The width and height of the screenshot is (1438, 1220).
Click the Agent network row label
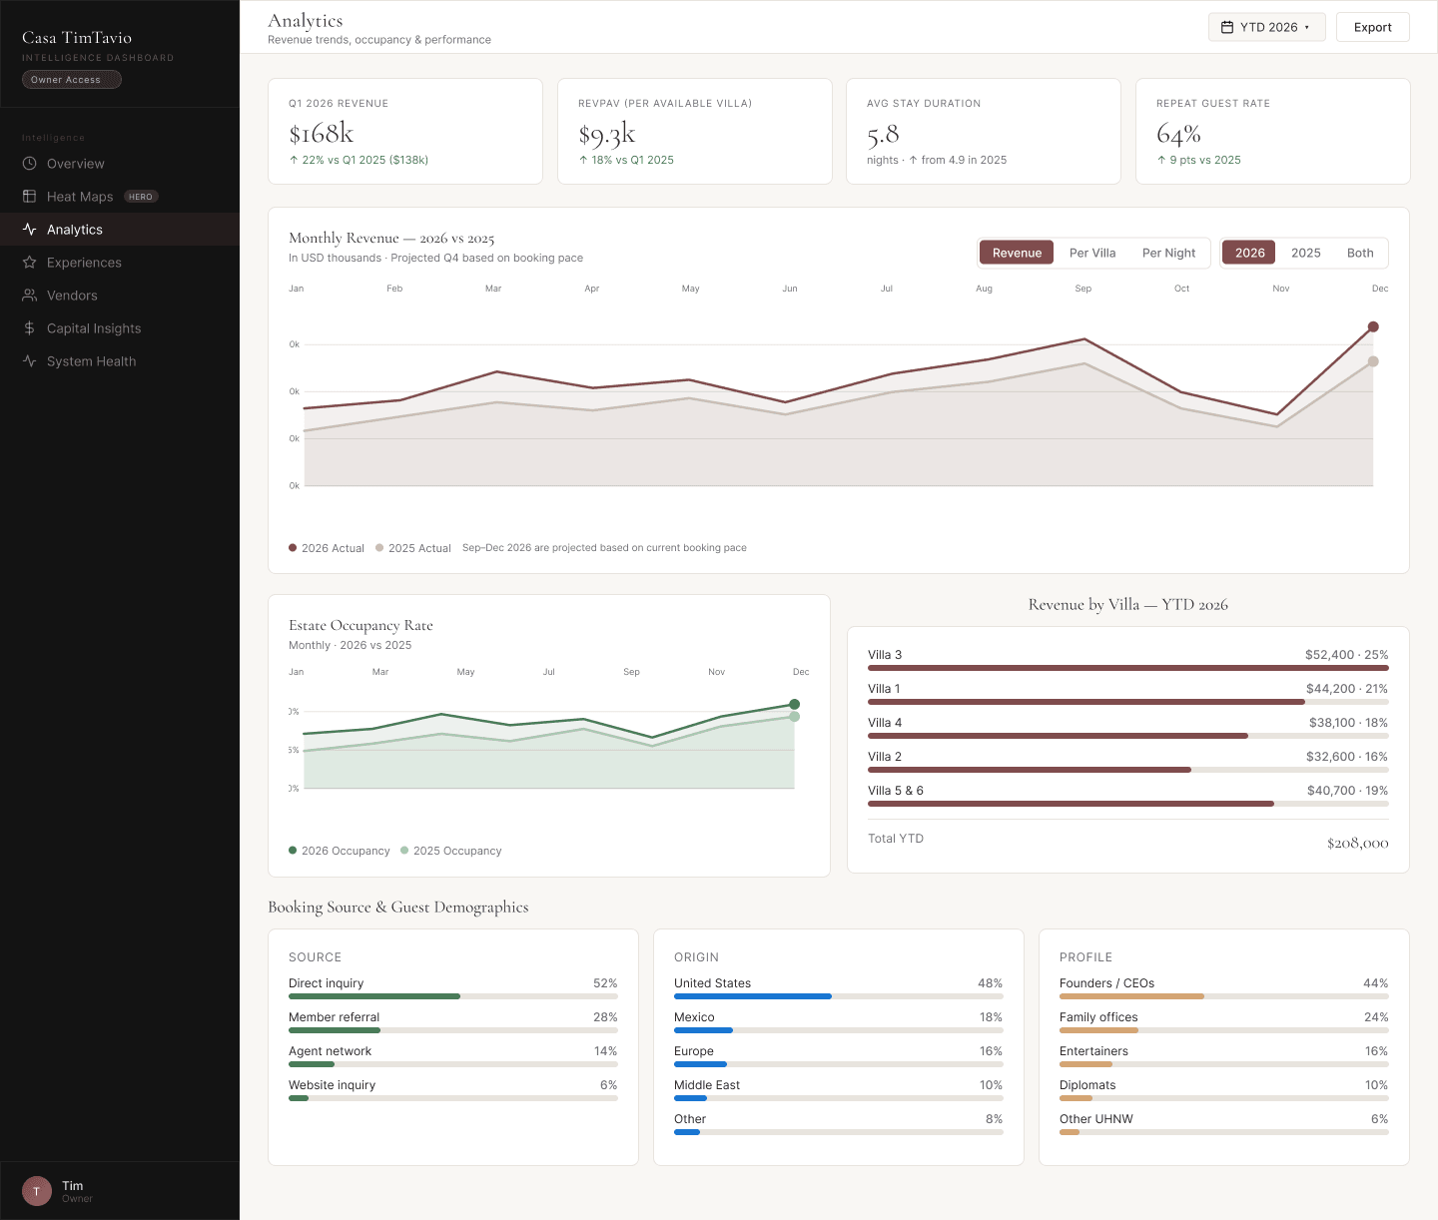pos(330,1051)
